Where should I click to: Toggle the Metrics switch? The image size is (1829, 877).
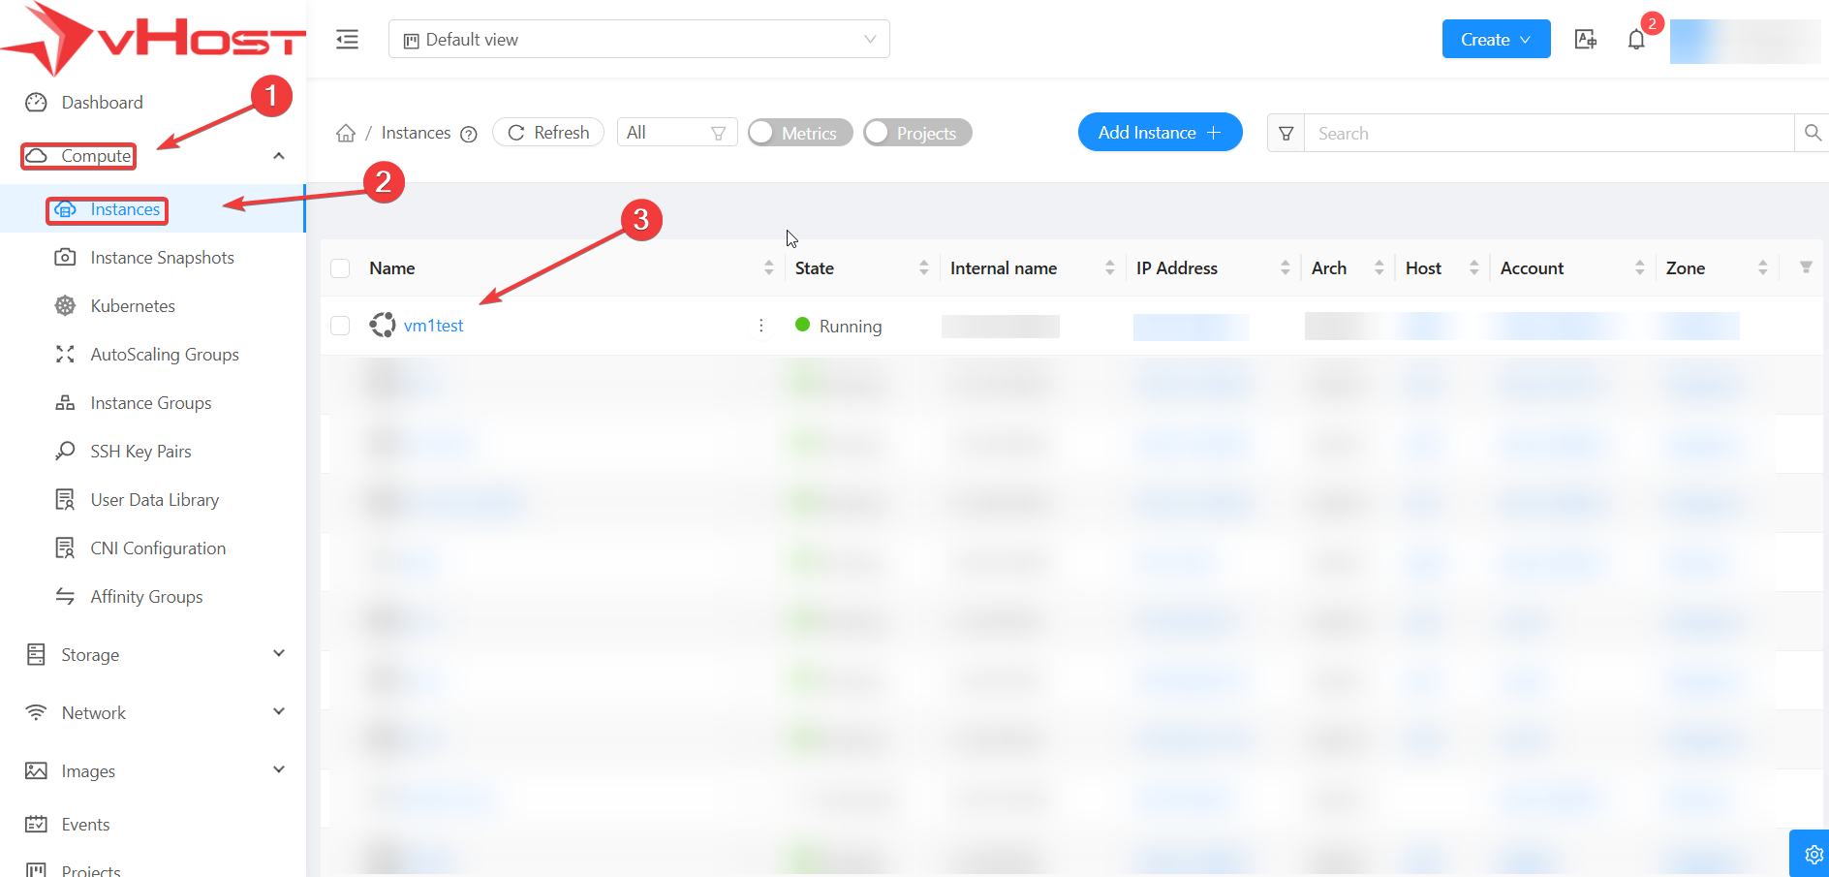pyautogui.click(x=800, y=133)
